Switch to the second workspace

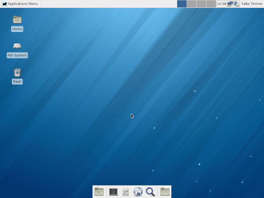192,4
